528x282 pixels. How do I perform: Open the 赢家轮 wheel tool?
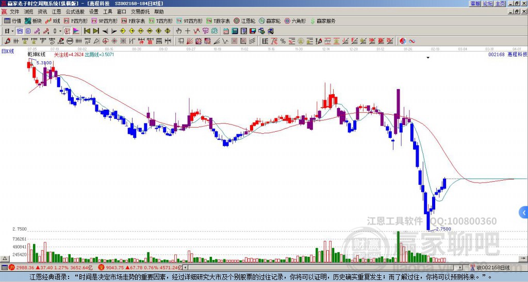pos(270,21)
